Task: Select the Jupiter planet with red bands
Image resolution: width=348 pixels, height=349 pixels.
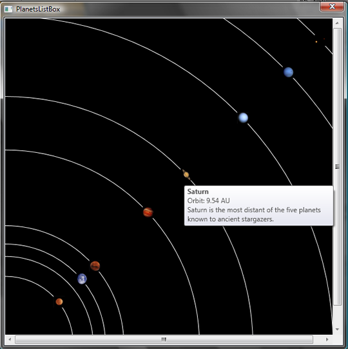Action: [148, 212]
